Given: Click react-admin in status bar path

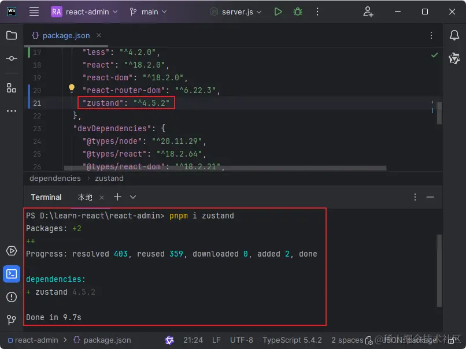Looking at the screenshot, I should (x=33, y=340).
